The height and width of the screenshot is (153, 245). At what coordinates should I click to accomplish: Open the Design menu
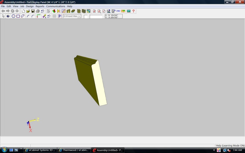point(30,6)
